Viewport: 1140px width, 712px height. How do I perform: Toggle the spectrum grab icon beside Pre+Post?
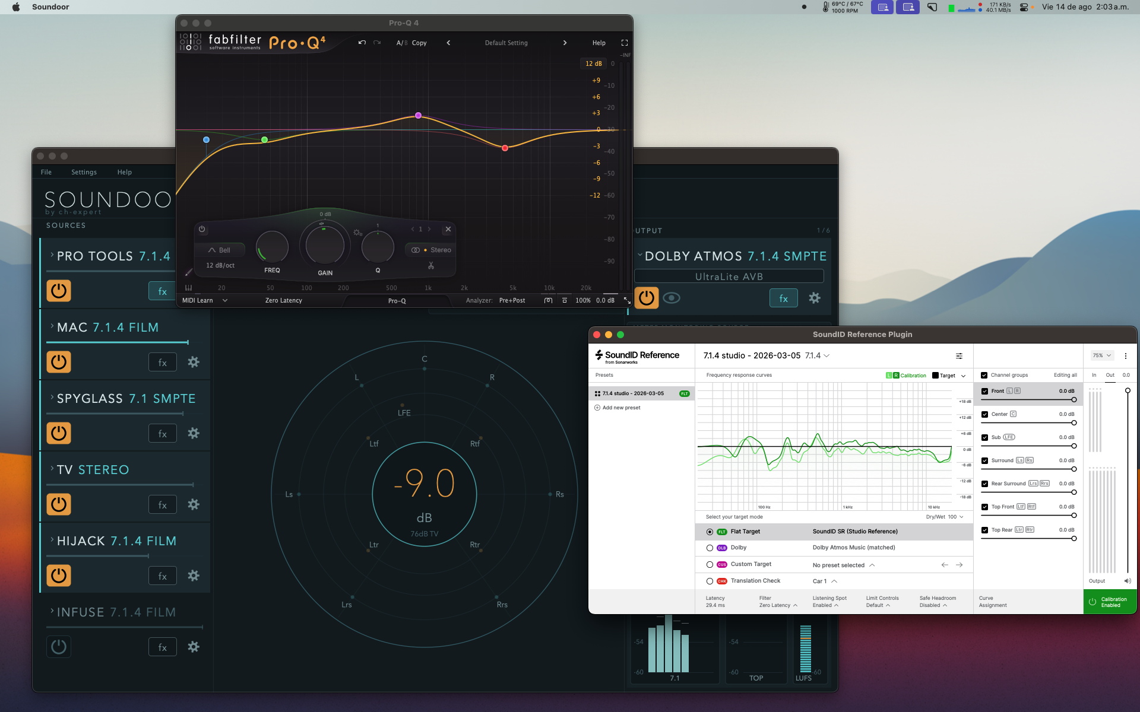(x=548, y=301)
